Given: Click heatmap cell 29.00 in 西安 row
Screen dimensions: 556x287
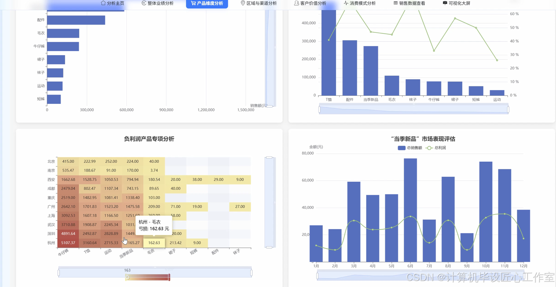Looking at the screenshot, I should pos(219,180).
